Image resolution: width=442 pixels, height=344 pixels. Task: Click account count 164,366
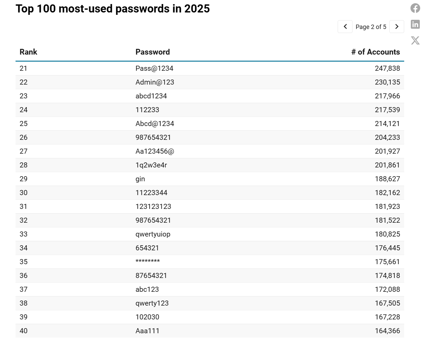coord(387,331)
